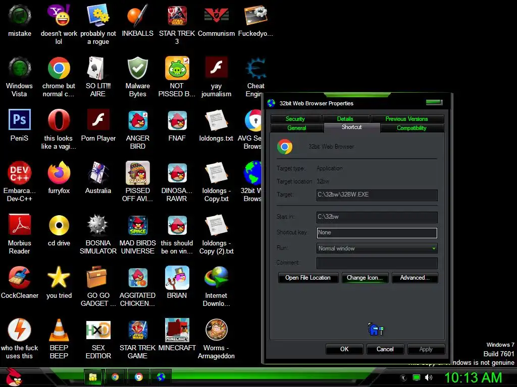Select the Internet Downlo... icon
Screen dimensions: 517x387
pos(216,286)
